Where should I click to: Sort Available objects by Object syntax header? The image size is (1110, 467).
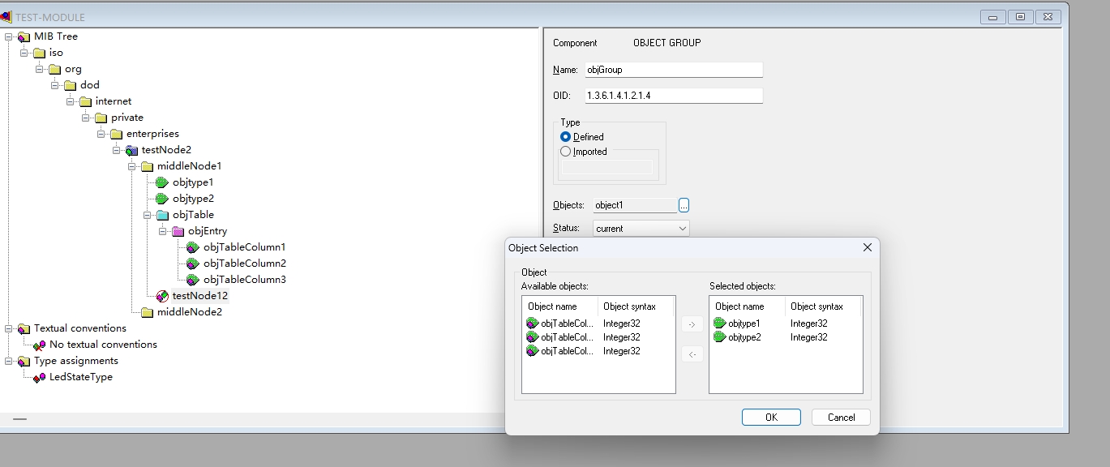tap(636, 306)
